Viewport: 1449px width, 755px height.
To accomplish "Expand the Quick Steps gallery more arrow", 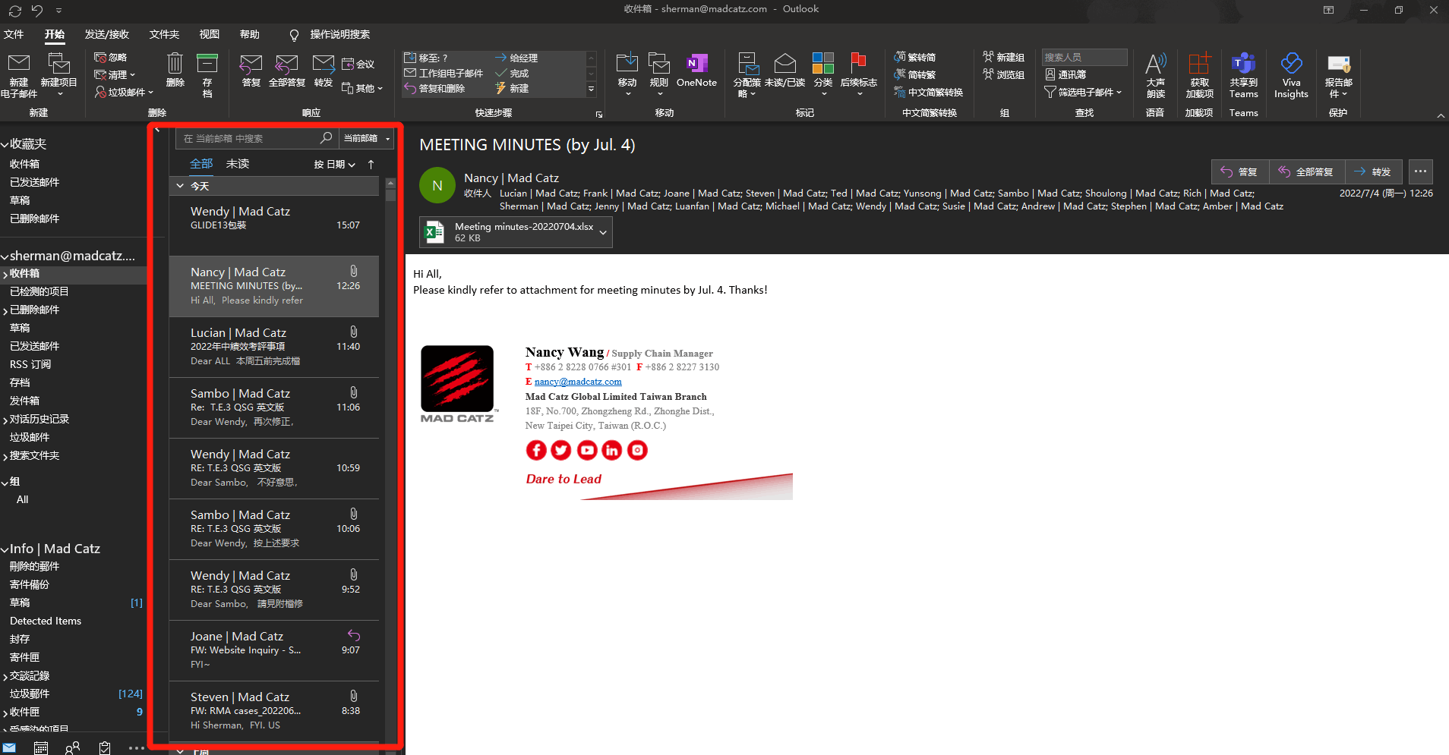I will click(x=591, y=90).
